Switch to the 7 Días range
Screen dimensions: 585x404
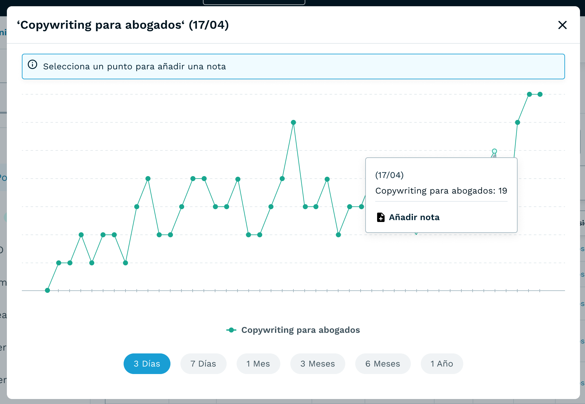point(203,364)
